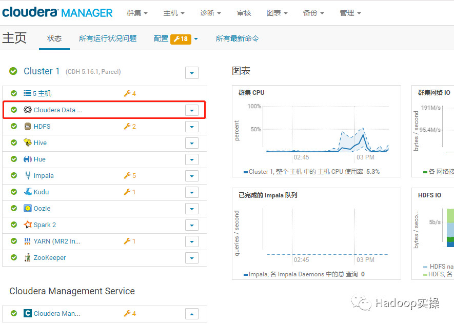The image size is (454, 324).
Task: Select the Kudu service icon
Action: pos(27,192)
